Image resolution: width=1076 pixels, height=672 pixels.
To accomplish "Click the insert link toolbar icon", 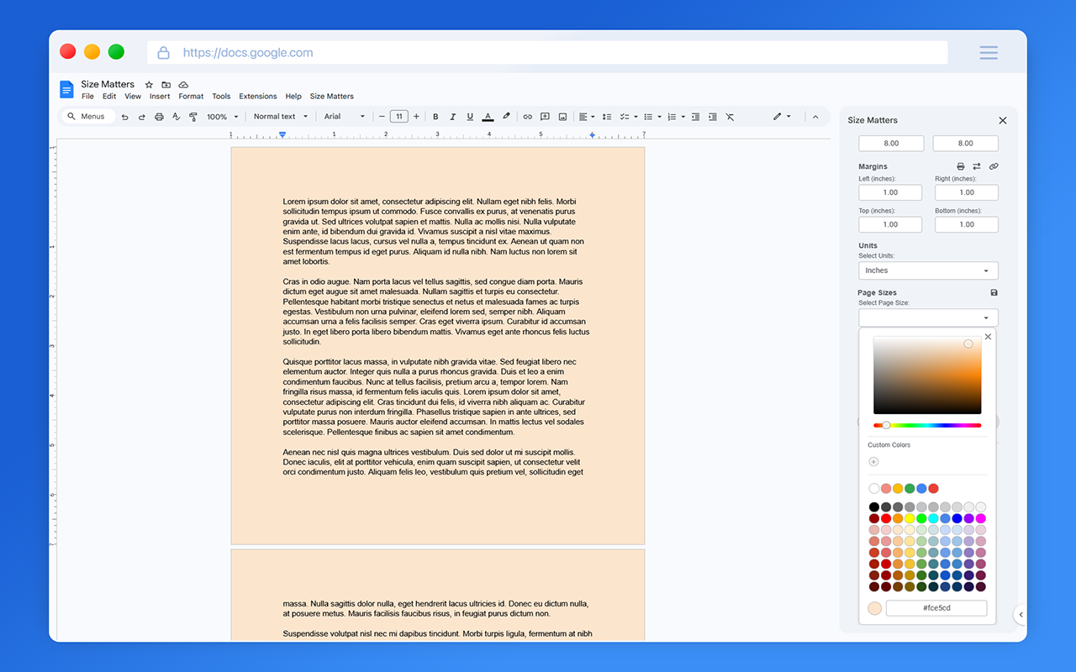I will pyautogui.click(x=528, y=117).
